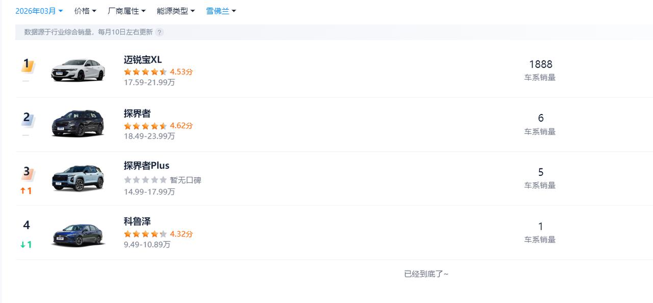This screenshot has width=653, height=303.
Task: Open the 雪佛兰 brand dropdown
Action: click(221, 11)
